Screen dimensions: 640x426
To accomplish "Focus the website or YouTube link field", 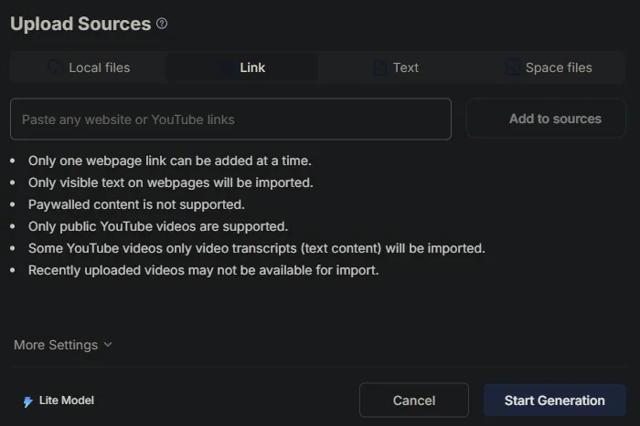I will [230, 119].
